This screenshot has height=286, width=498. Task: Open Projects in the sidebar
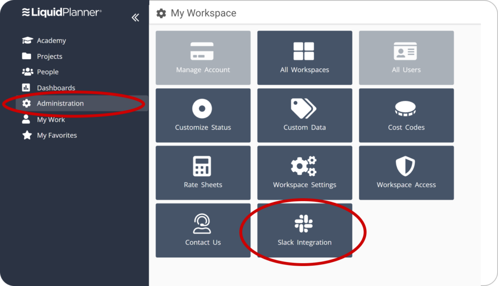pos(50,56)
